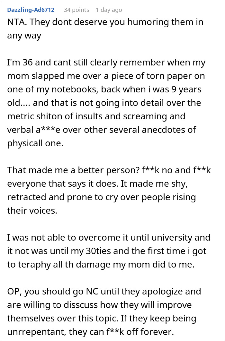Open the Dazzling-Ad6712 user profile
225x341 pixels.
31,10
